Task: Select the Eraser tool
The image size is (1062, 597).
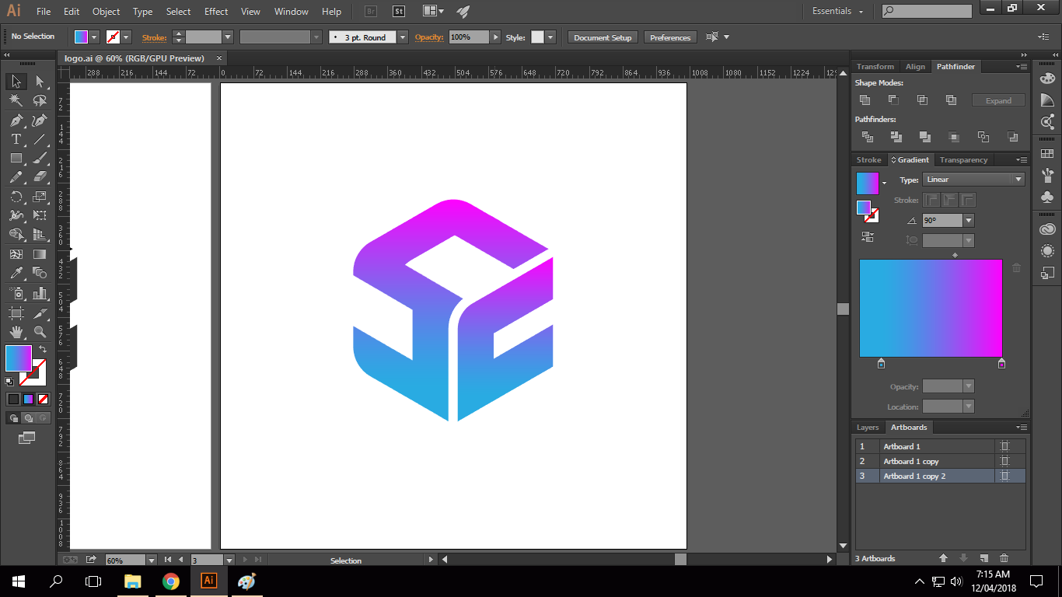Action: [x=40, y=177]
